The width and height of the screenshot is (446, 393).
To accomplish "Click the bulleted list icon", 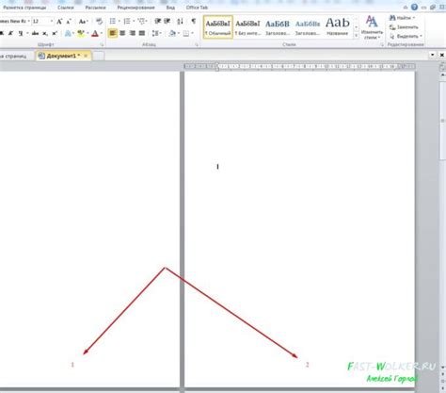I will tap(113, 22).
